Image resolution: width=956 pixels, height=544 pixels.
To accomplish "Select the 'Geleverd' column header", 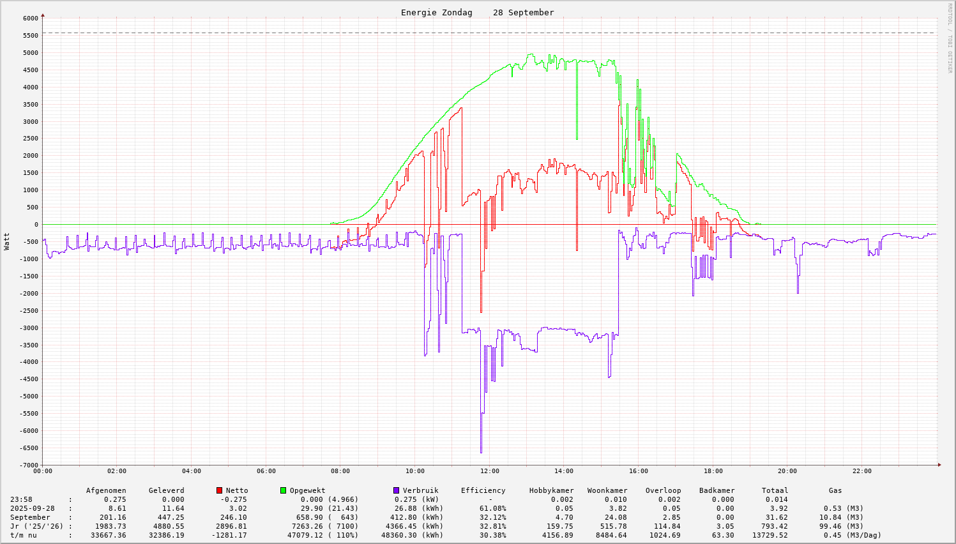I will click(x=166, y=490).
